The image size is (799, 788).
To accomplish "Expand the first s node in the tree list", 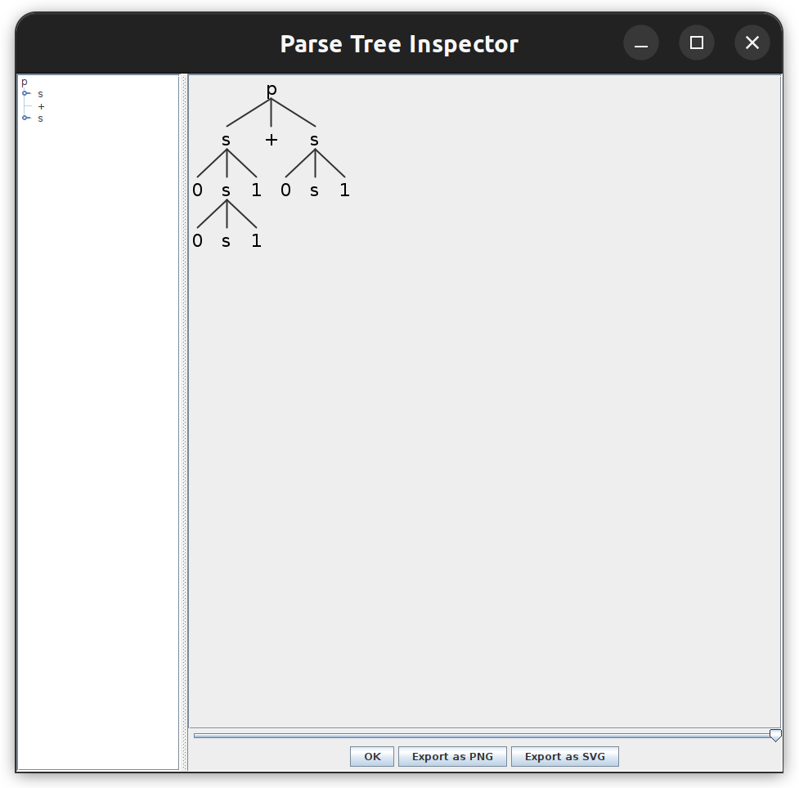I will [x=25, y=93].
